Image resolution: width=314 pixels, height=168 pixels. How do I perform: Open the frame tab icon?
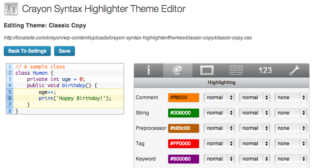(x=207, y=71)
